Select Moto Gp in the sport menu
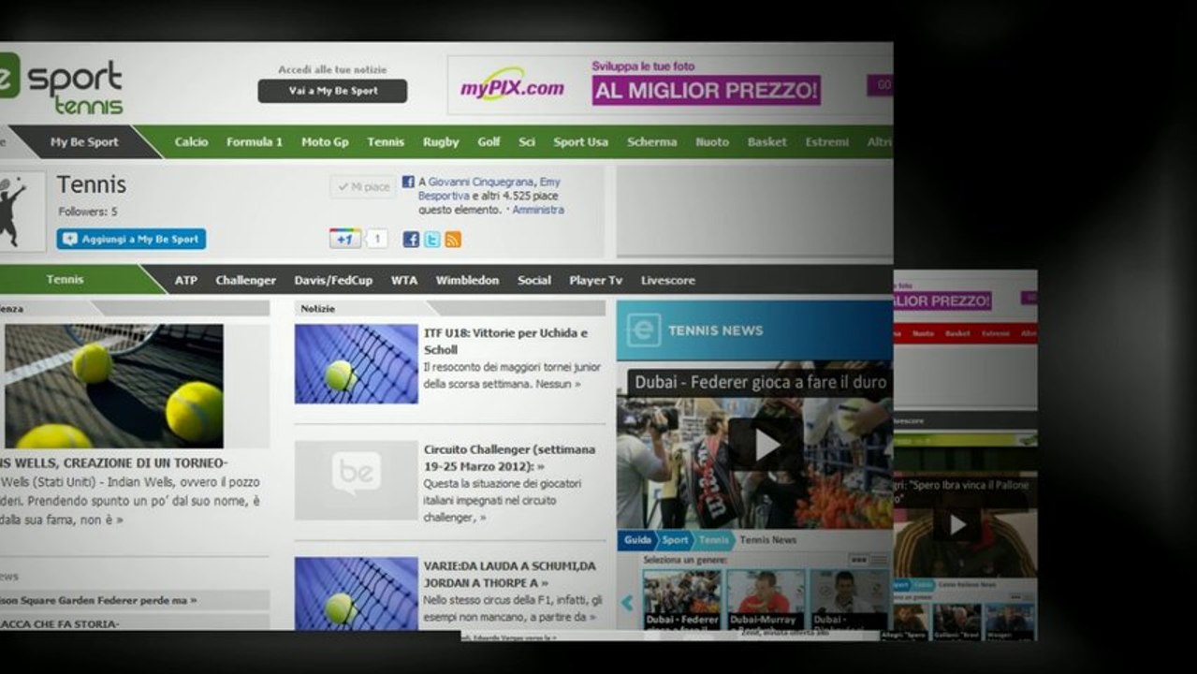This screenshot has width=1197, height=674. [x=325, y=142]
